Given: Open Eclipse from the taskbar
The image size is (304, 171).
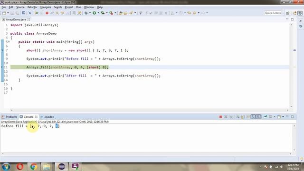Looking at the screenshot, I should click(x=61, y=167).
